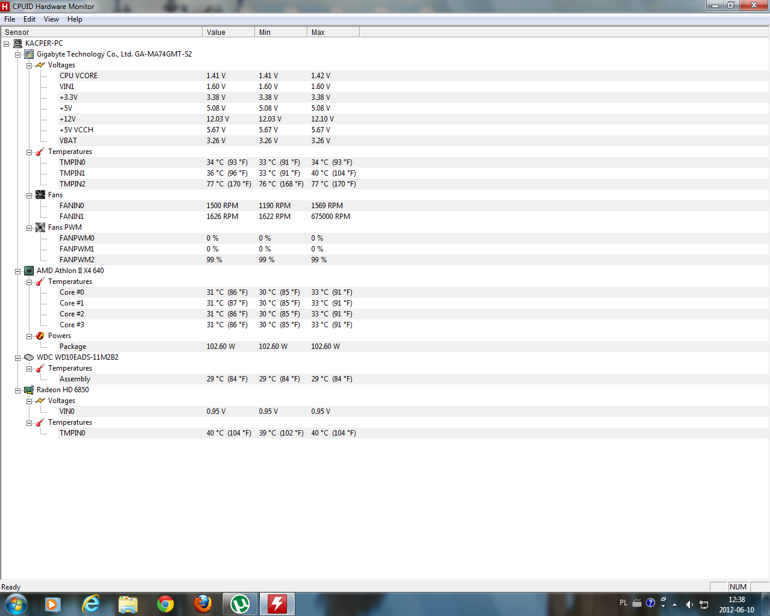Screen dimensions: 770x616
Task: Click the 675000 RPM max value
Action: tap(330, 217)
